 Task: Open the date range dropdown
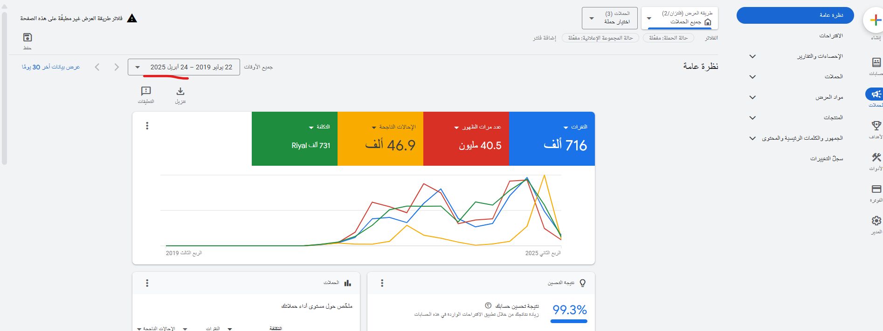coord(184,67)
